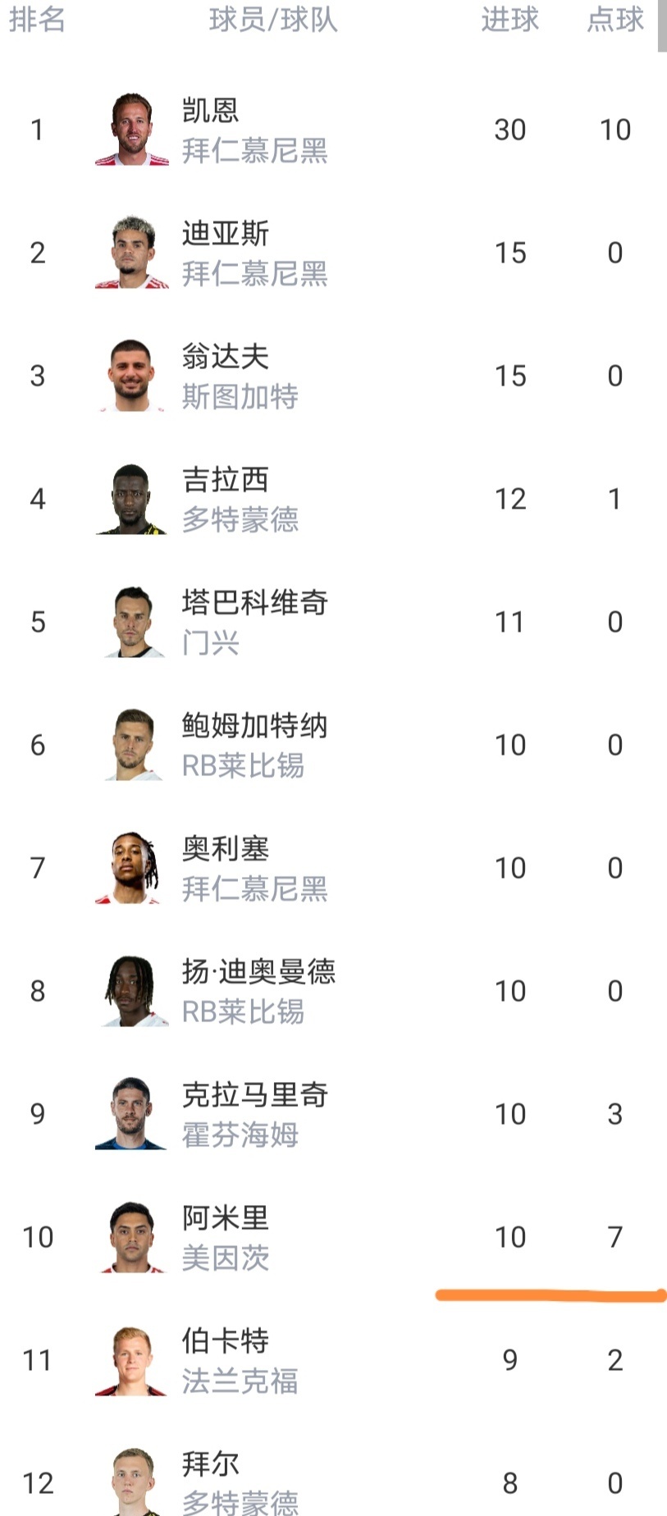Open player name 阿米里

[225, 1217]
